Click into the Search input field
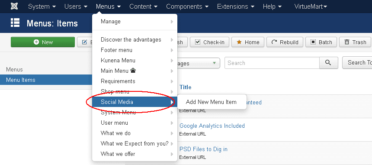372x165 pixels. click(272, 63)
